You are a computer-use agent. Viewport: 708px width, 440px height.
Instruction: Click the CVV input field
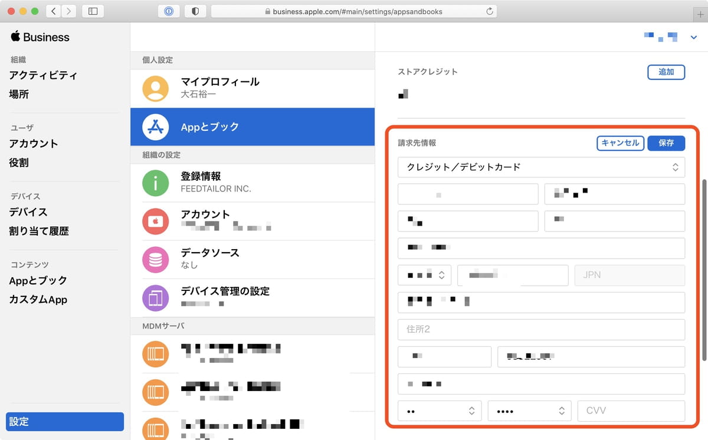[631, 411]
